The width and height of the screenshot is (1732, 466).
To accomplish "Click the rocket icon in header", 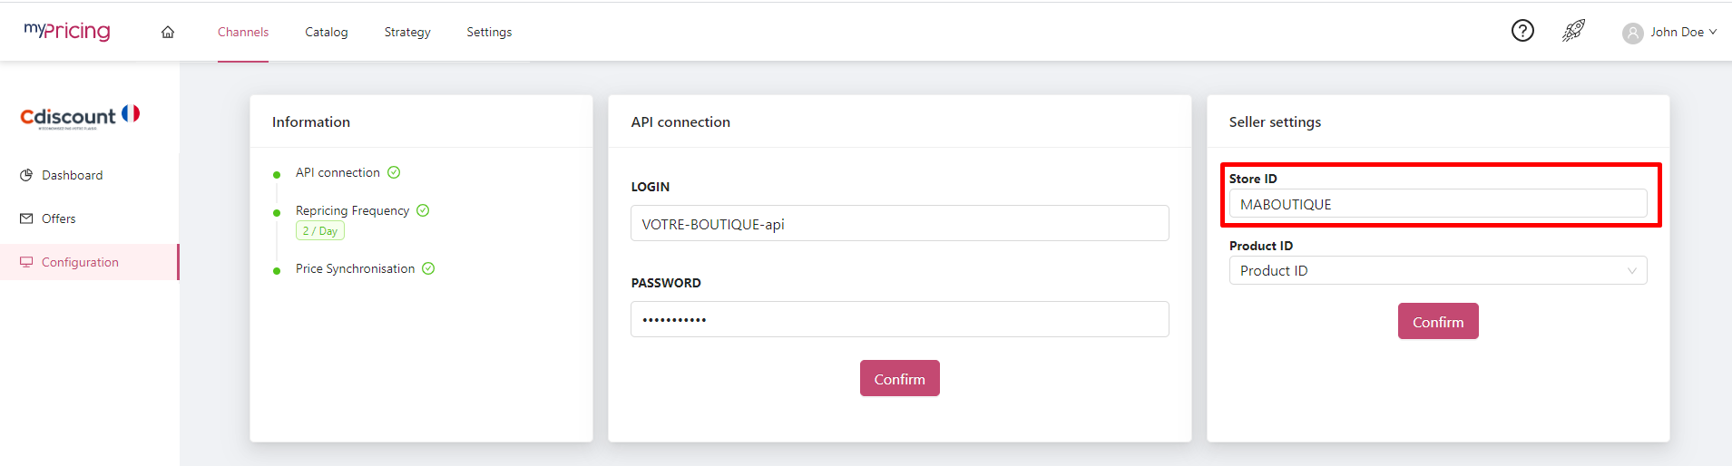I will 1573,31.
